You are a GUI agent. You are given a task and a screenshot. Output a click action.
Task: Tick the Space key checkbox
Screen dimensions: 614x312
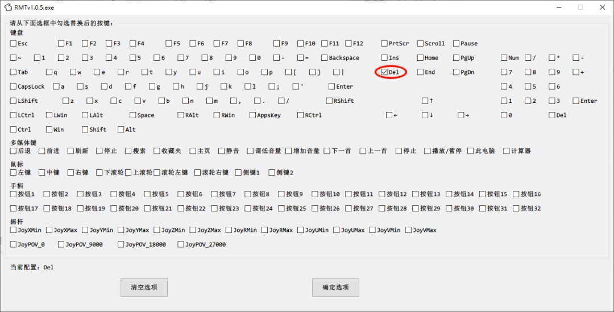(x=133, y=115)
